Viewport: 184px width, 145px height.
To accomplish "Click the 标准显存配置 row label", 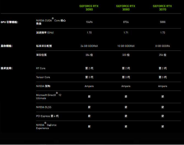I will point(44,46).
